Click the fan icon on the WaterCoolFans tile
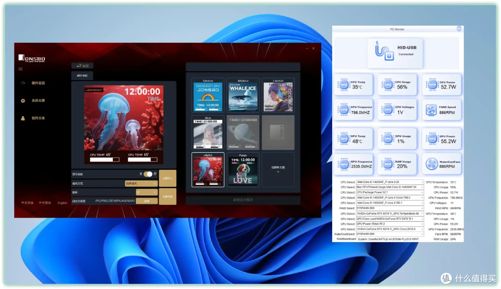 pyautogui.click(x=432, y=164)
